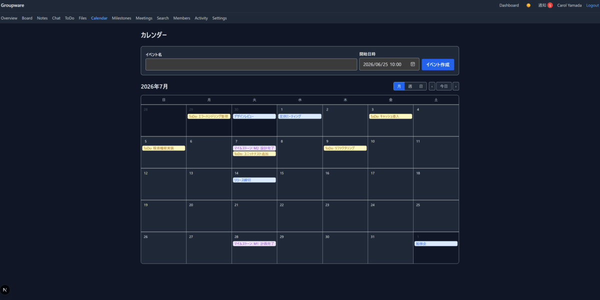600x300 pixels.
Task: Go to next month with right chevron
Action: pyautogui.click(x=455, y=86)
